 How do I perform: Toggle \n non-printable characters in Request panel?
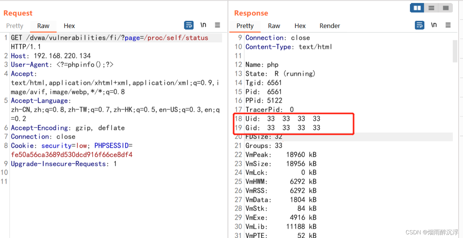tap(203, 25)
